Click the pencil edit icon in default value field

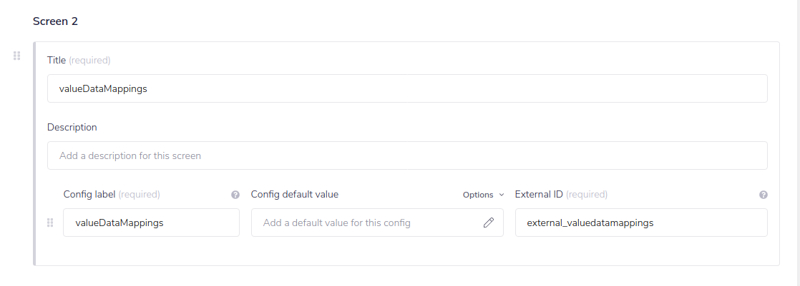[x=489, y=223]
